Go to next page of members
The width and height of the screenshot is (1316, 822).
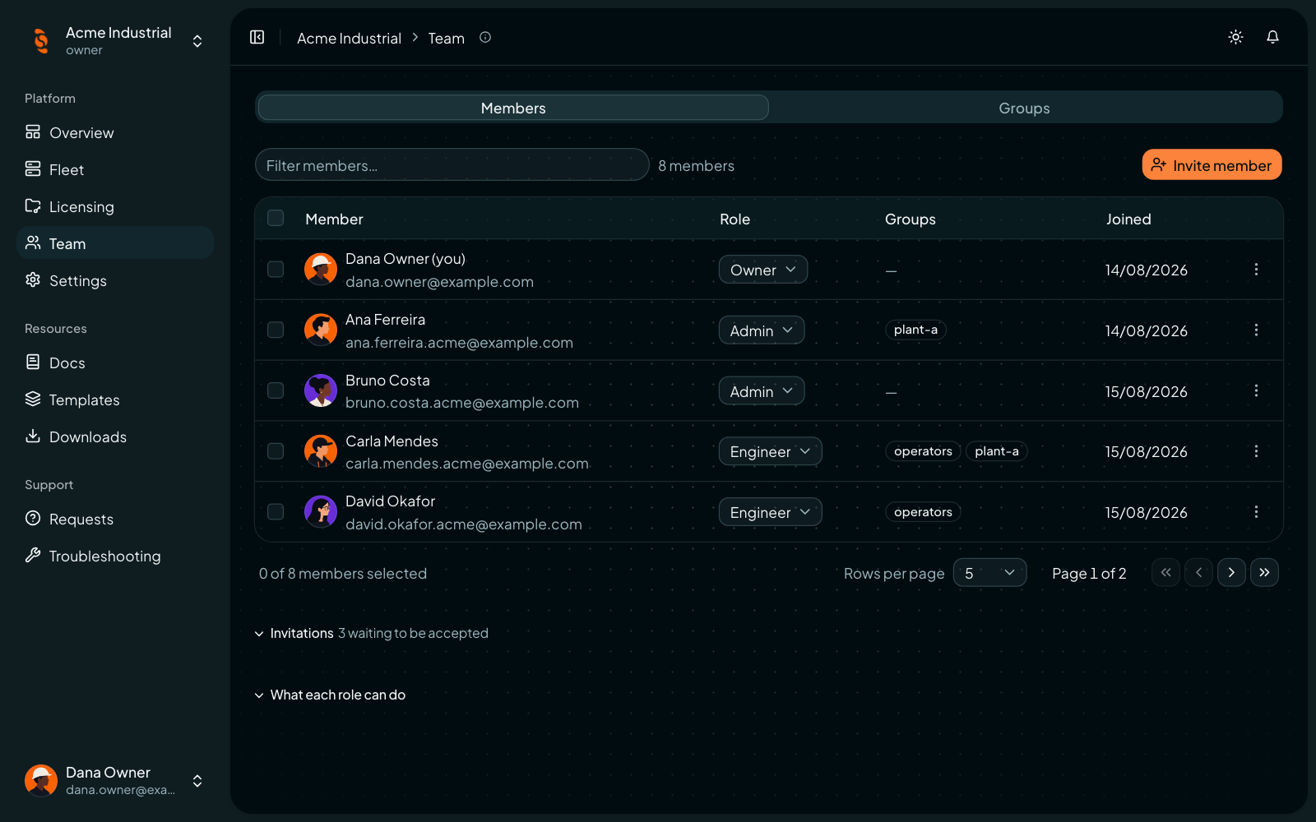(x=1231, y=572)
